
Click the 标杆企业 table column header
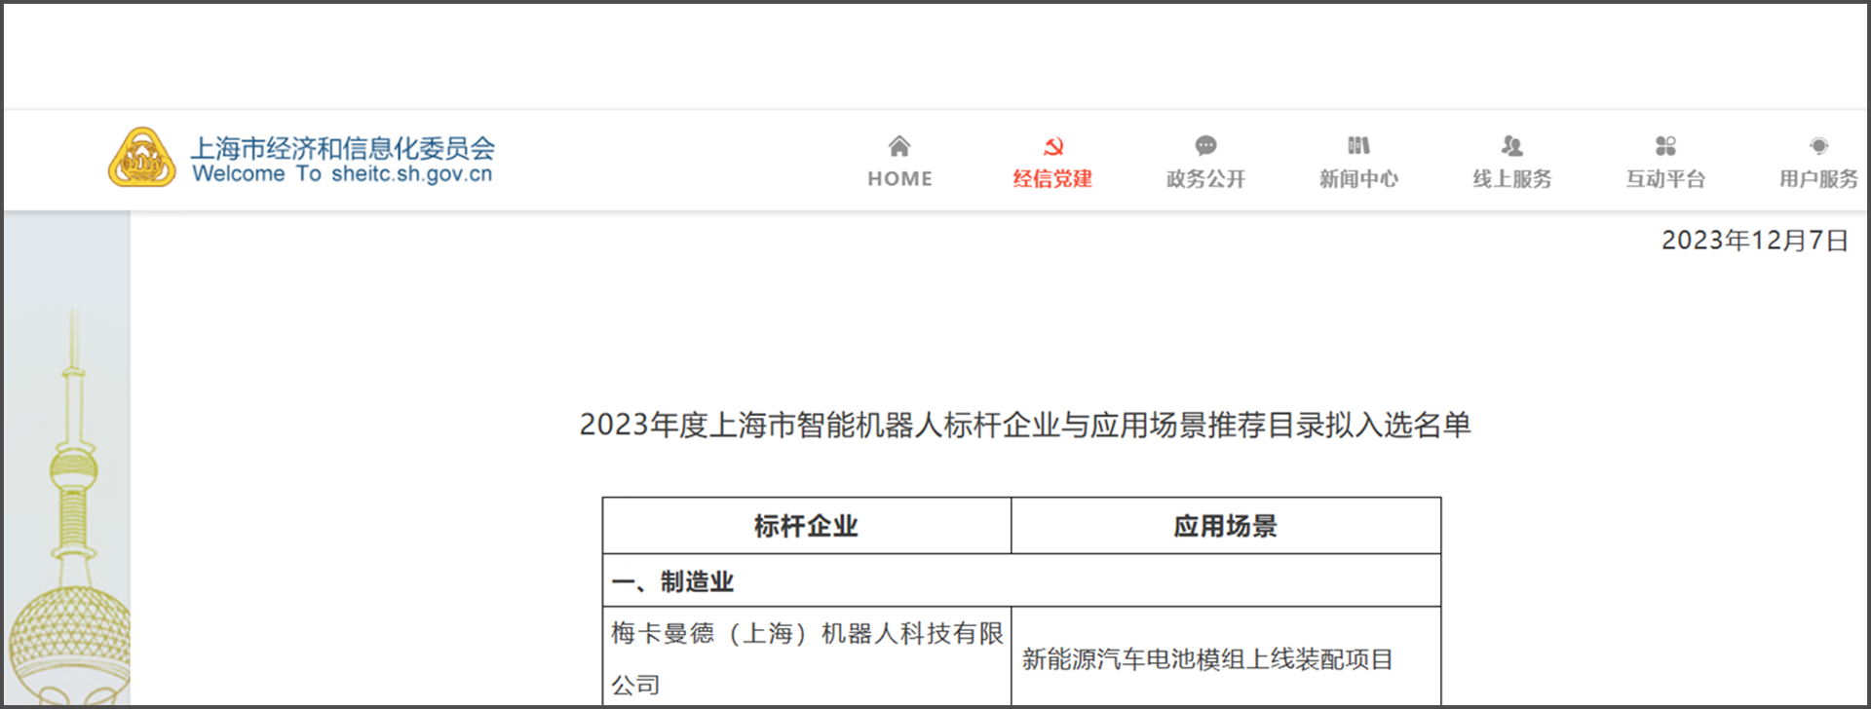(x=806, y=527)
